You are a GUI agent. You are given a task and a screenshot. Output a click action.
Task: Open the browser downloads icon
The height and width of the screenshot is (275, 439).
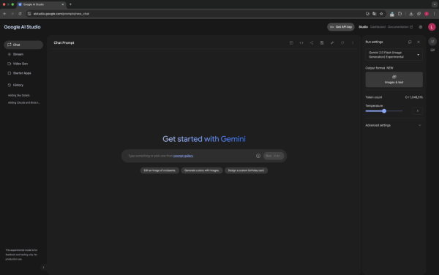(411, 14)
